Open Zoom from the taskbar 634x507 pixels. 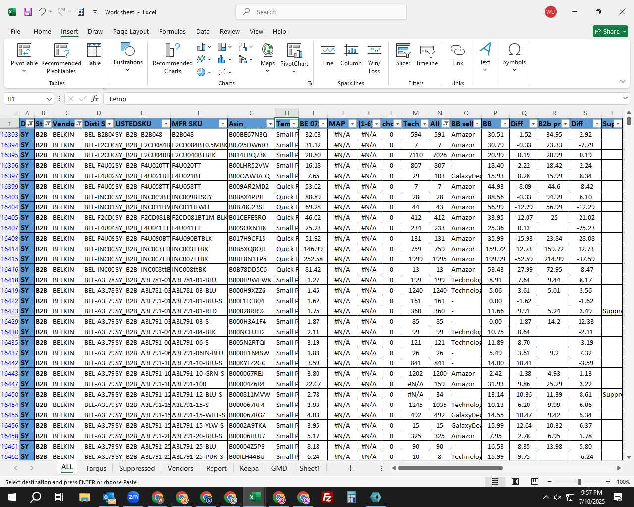[x=133, y=497]
